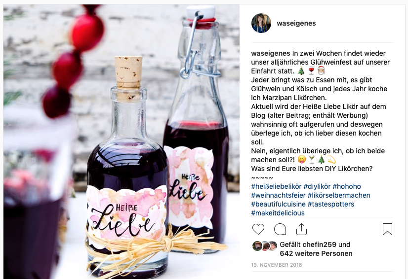The height and width of the screenshot is (279, 408).
Task: Open the #tastespotters hashtag
Action: [331, 204]
